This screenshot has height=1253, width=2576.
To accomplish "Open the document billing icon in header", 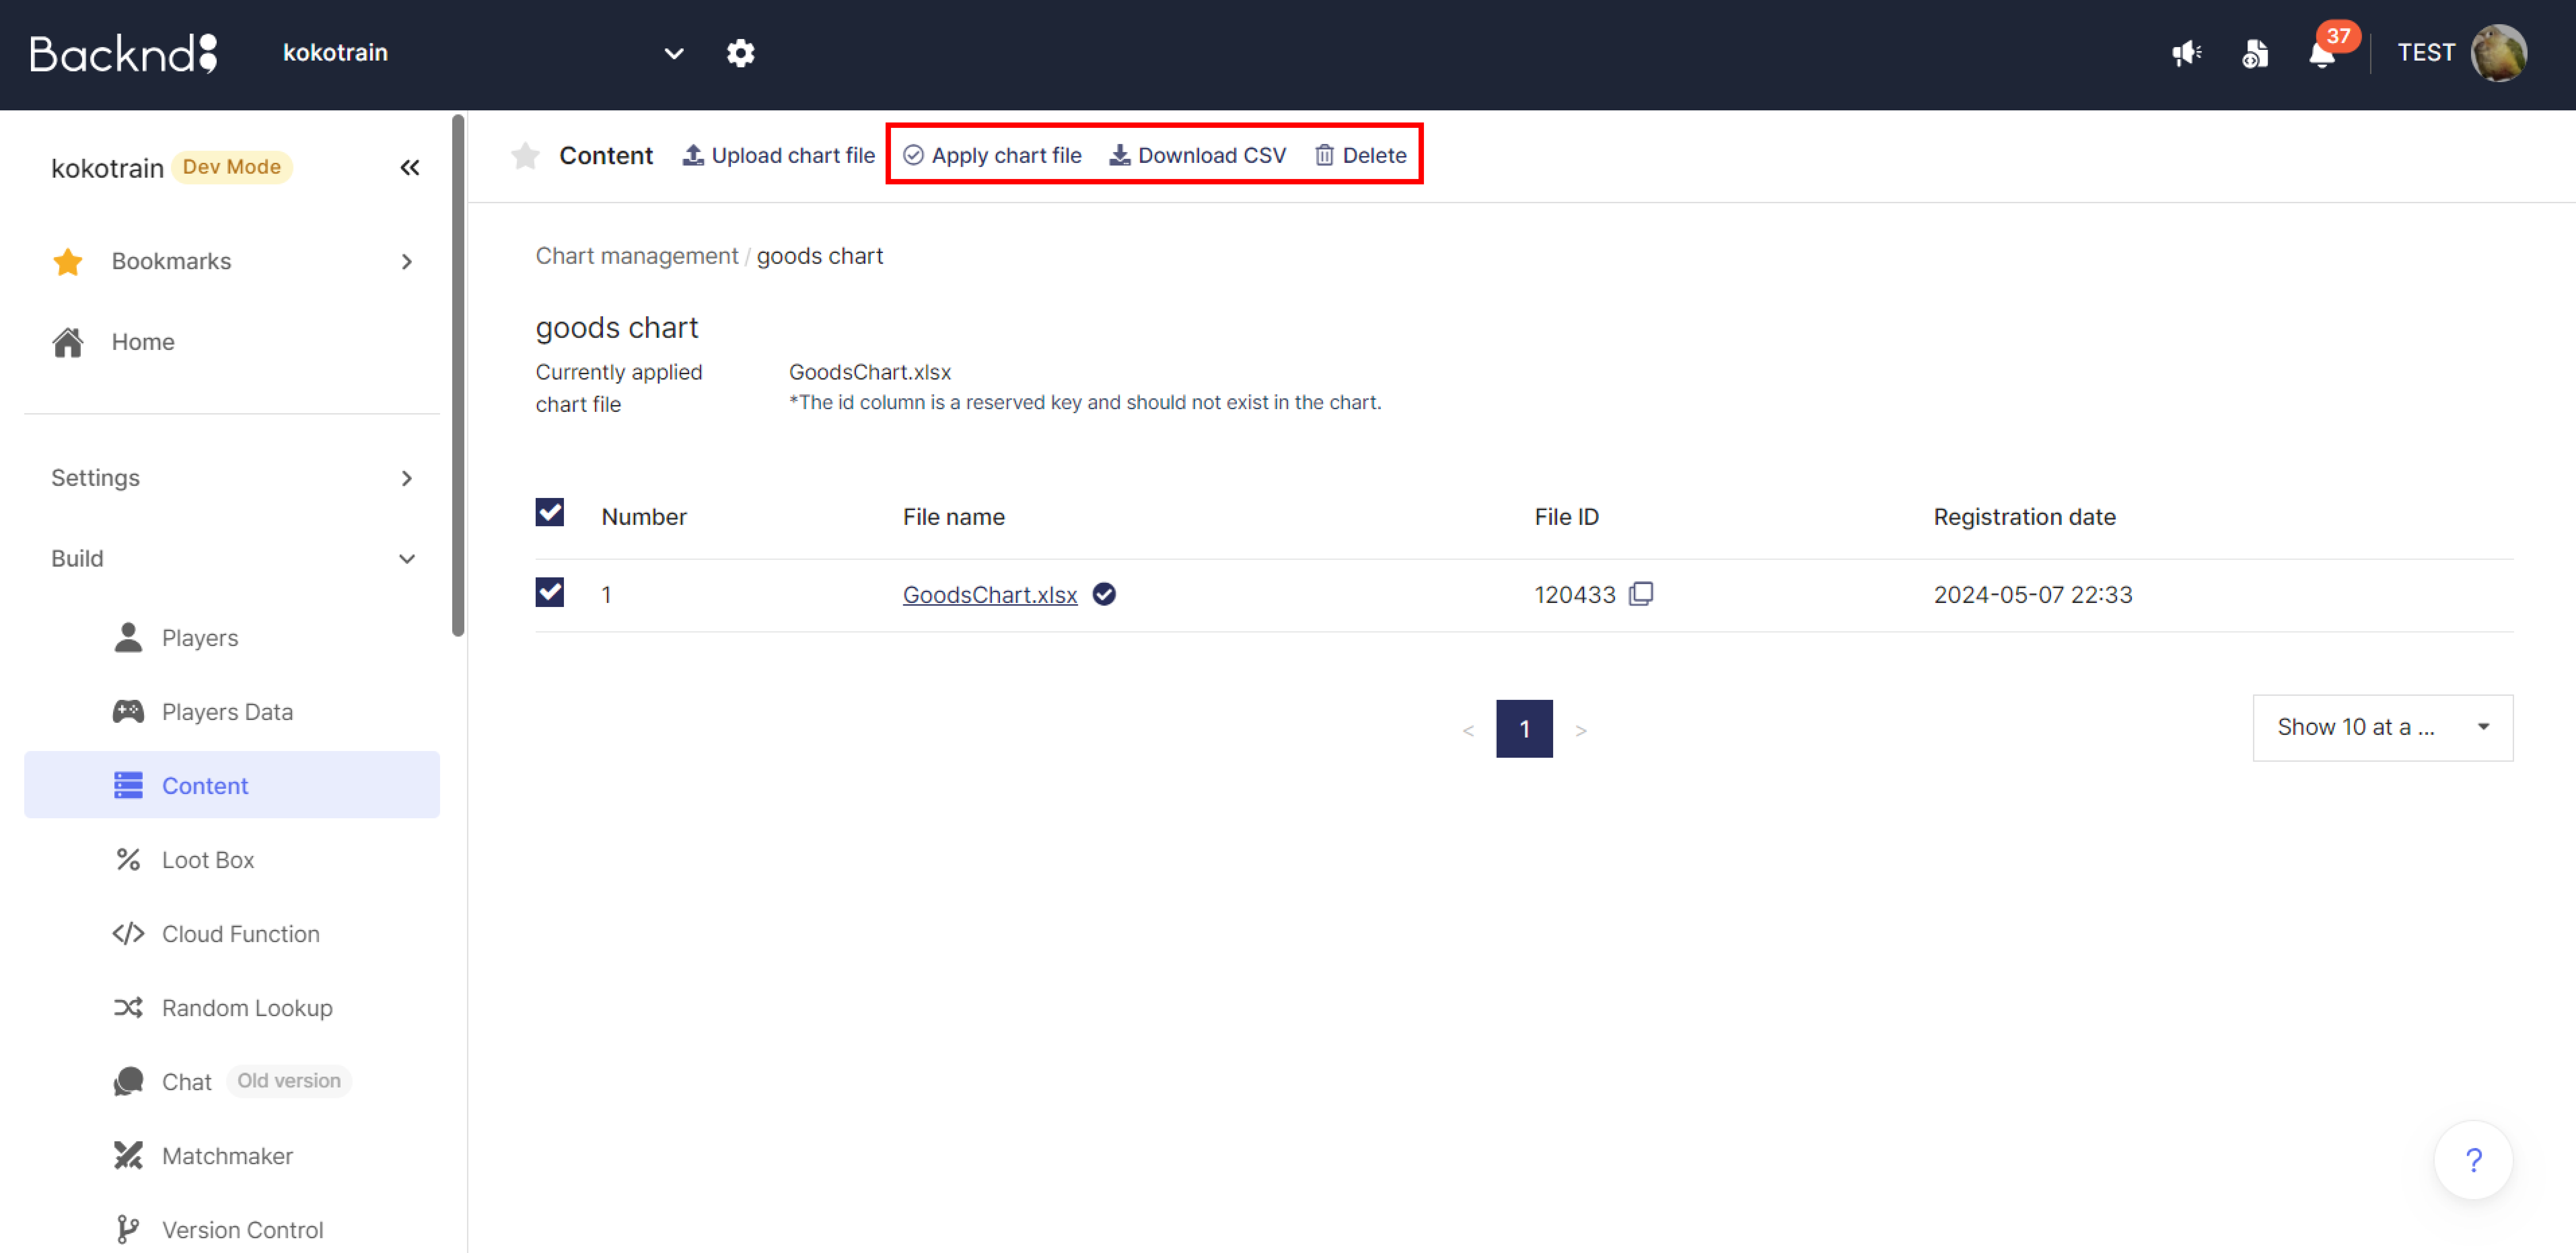I will pyautogui.click(x=2255, y=53).
